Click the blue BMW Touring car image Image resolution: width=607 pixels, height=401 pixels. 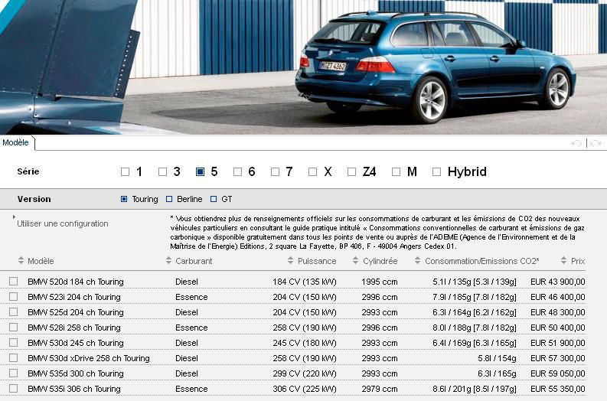[436, 66]
